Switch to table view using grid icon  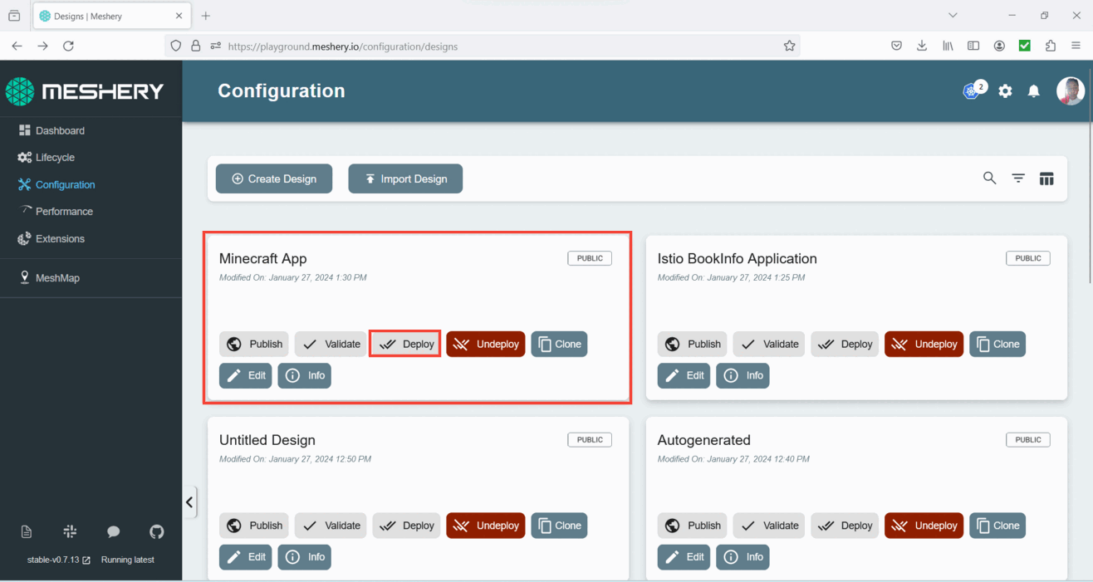(x=1046, y=179)
